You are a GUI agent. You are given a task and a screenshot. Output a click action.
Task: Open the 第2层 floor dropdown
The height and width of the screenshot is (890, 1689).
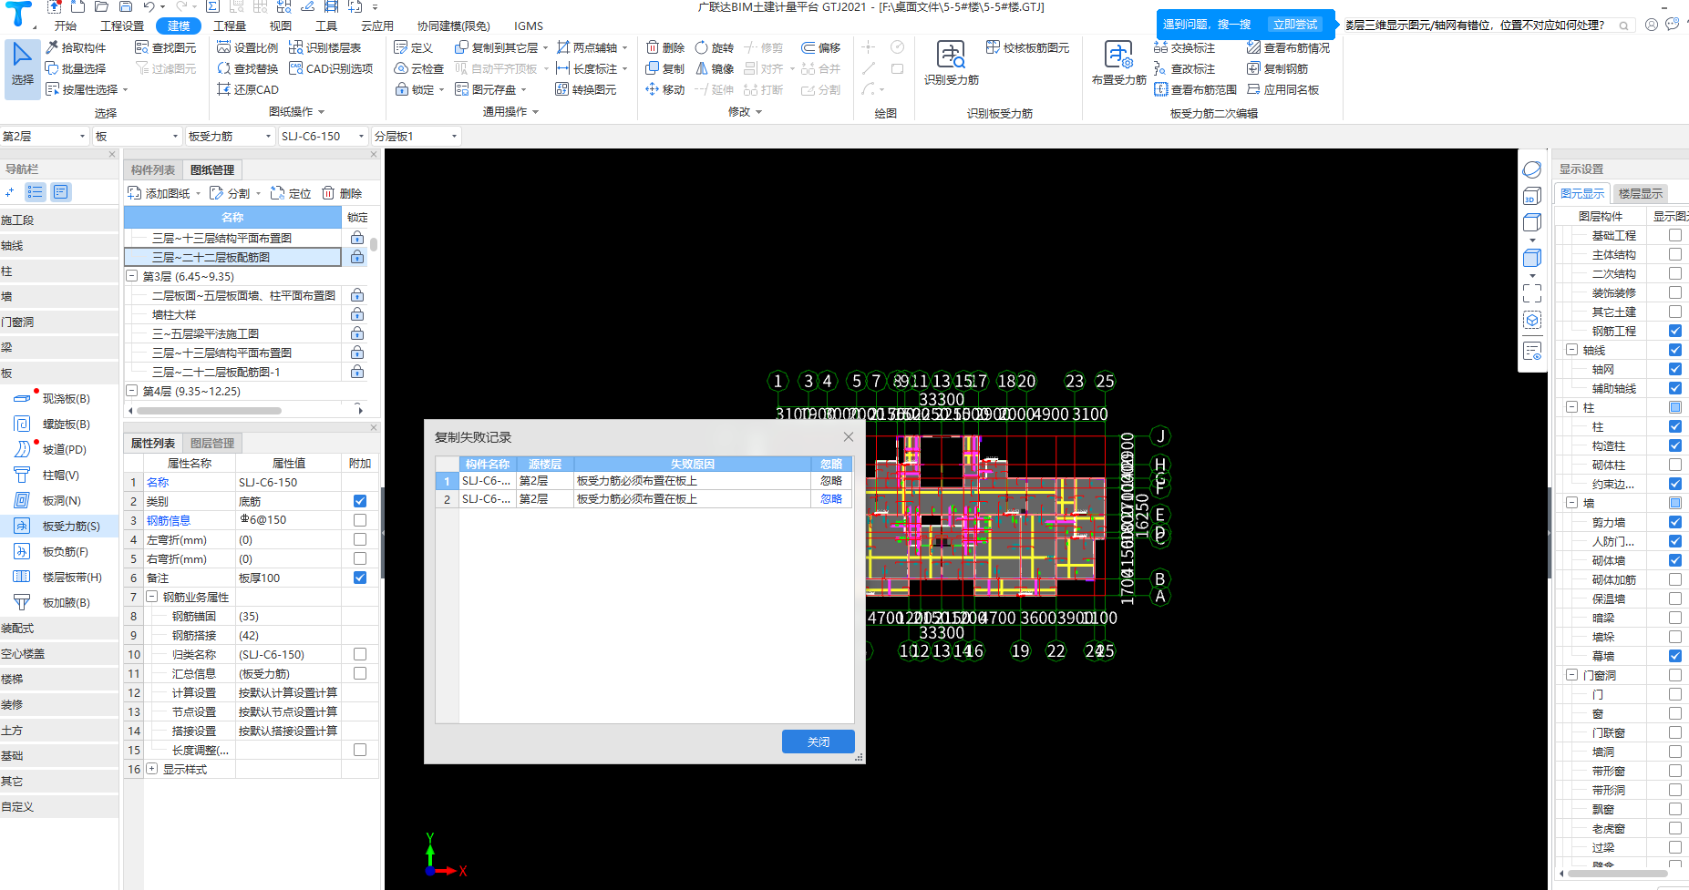click(x=45, y=136)
